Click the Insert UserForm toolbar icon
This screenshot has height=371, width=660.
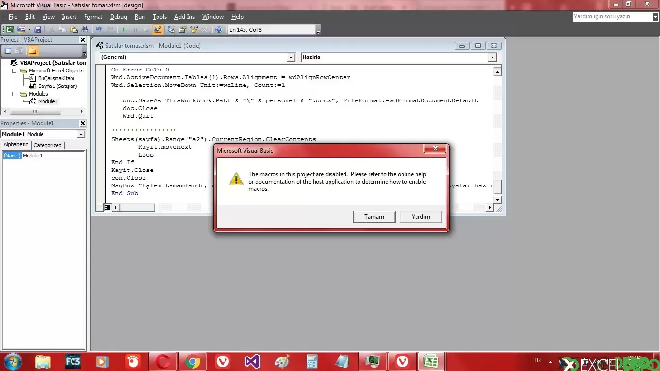pos(21,29)
